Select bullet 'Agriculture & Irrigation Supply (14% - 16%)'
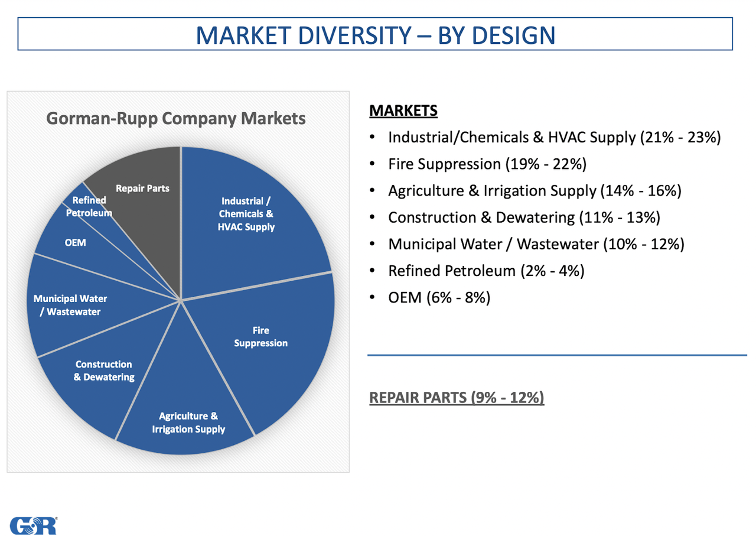This screenshot has width=756, height=536. (x=535, y=191)
